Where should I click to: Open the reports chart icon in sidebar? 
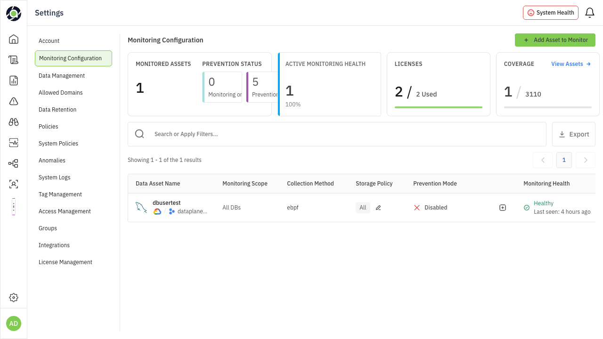coord(14,81)
